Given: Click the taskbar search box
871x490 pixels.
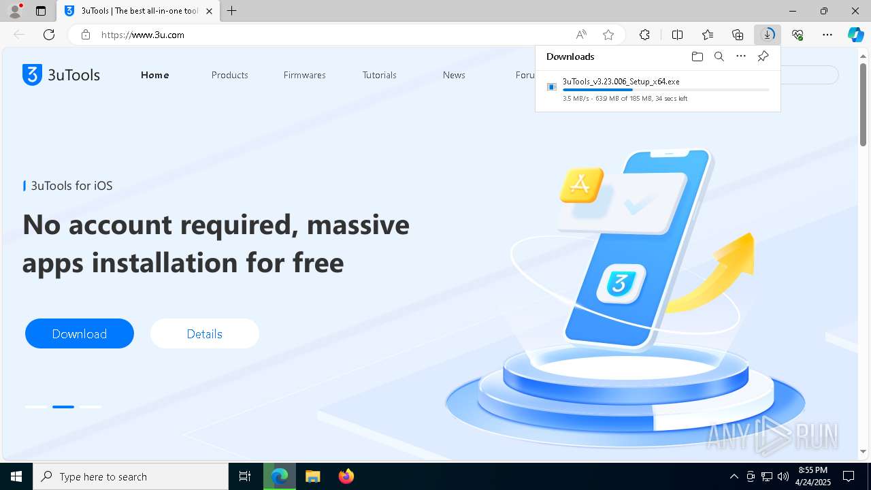Looking at the screenshot, I should [x=131, y=476].
